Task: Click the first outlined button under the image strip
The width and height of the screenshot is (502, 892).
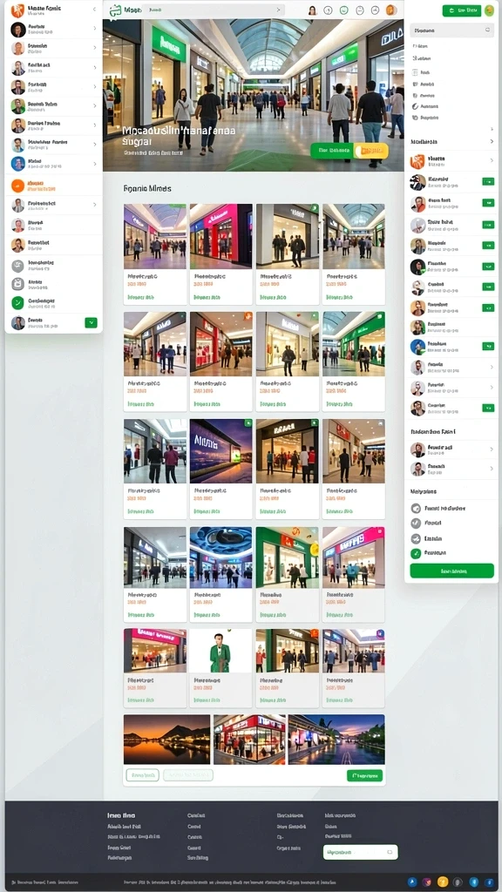Action: (142, 775)
